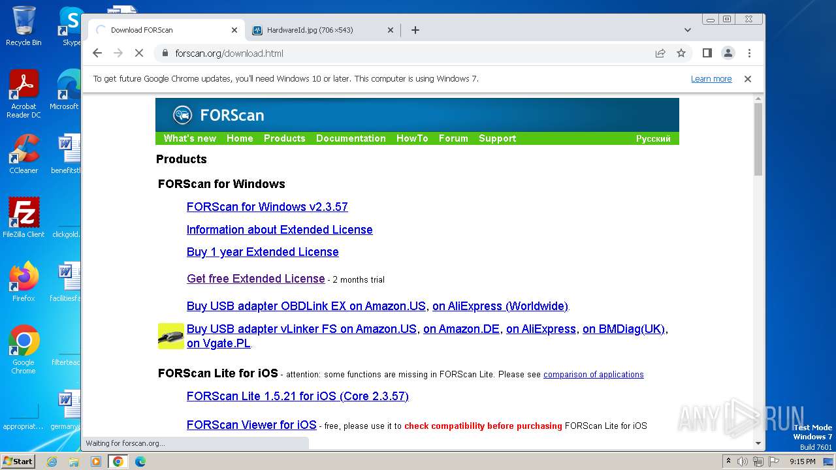Open FORScan Lite 1.5.21 for iOS link
836x470 pixels.
(x=298, y=396)
